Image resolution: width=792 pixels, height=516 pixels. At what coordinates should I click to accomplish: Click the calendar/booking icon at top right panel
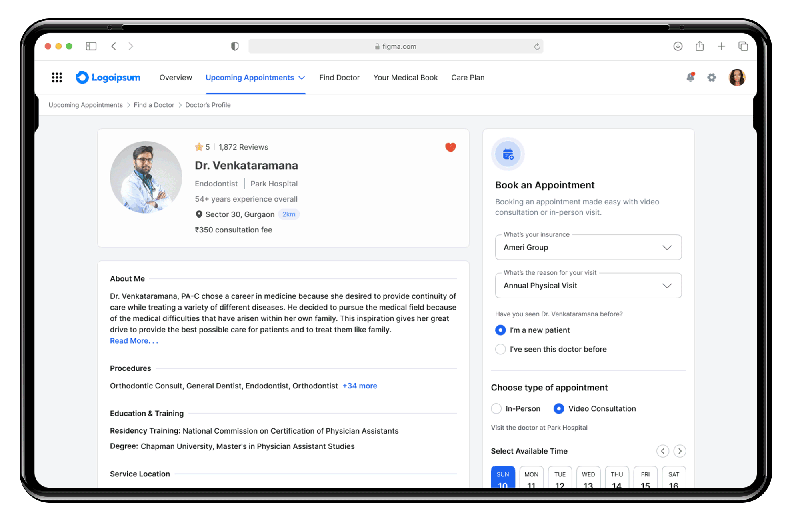click(x=506, y=155)
